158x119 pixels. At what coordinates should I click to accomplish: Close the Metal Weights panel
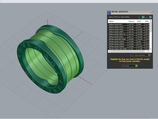[151, 12]
